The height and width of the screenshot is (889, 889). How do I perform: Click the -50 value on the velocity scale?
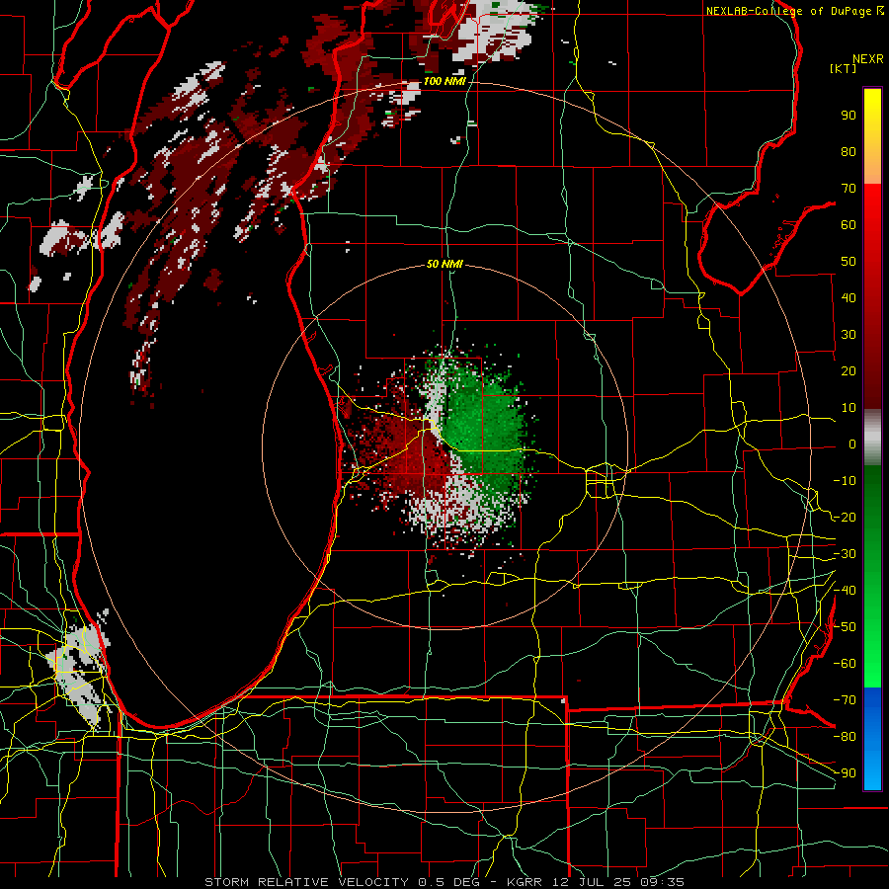coord(845,627)
